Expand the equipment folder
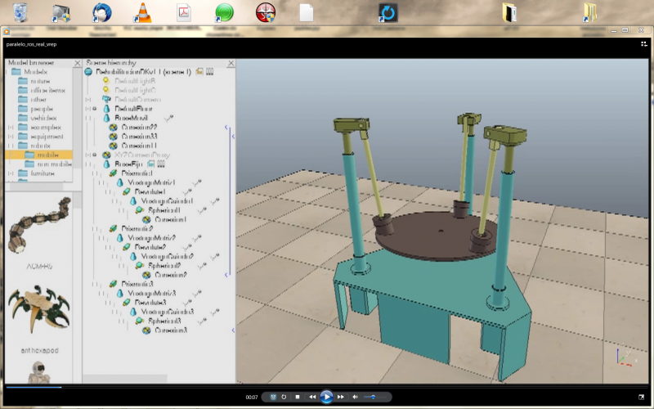 click(10, 137)
